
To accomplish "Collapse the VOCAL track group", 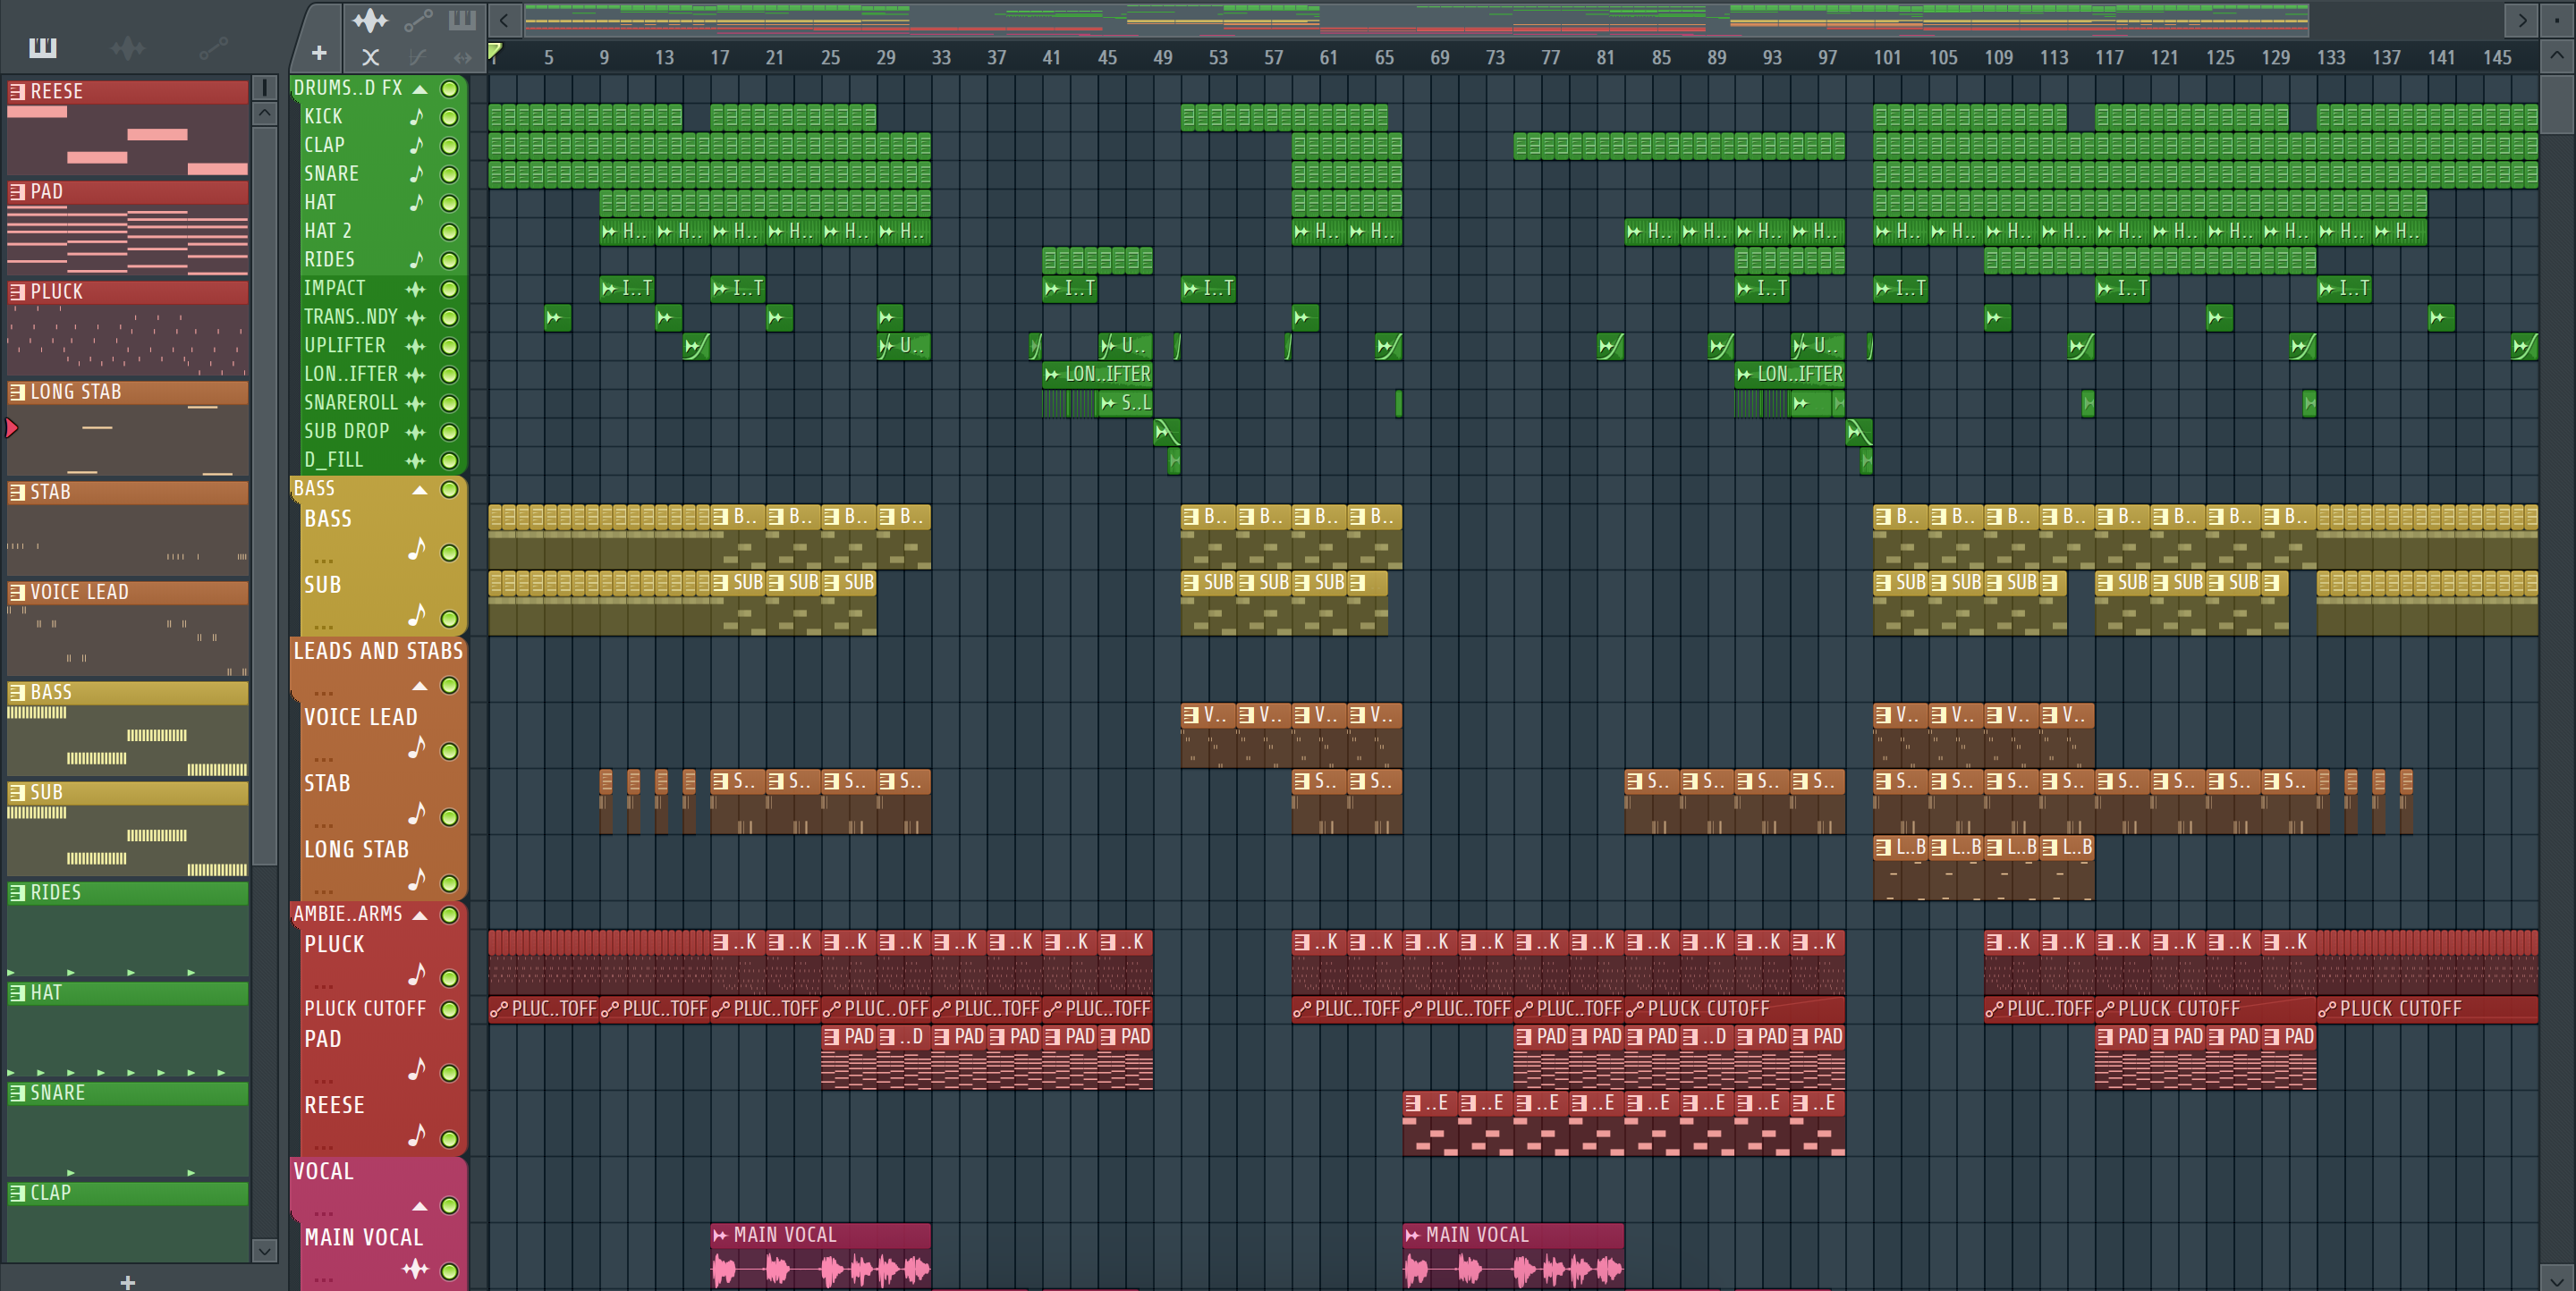I will tap(421, 1205).
